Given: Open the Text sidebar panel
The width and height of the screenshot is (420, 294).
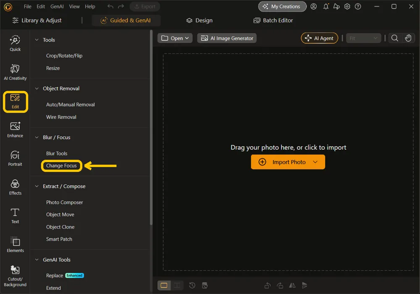Looking at the screenshot, I should 15,216.
